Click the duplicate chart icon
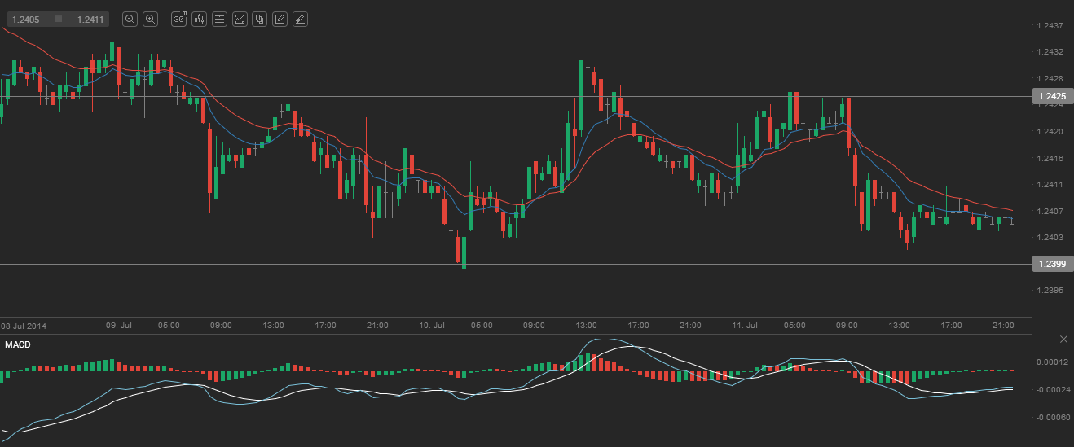 click(x=259, y=19)
